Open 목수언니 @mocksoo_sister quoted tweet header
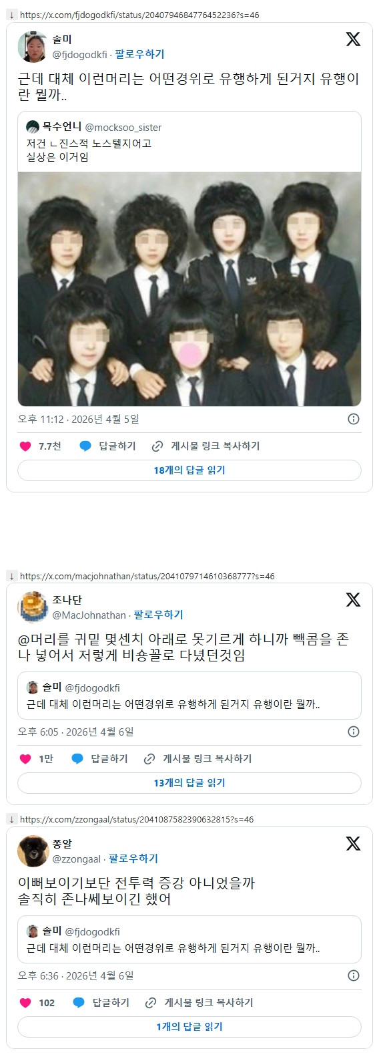This screenshot has height=1059, width=391. [94, 127]
